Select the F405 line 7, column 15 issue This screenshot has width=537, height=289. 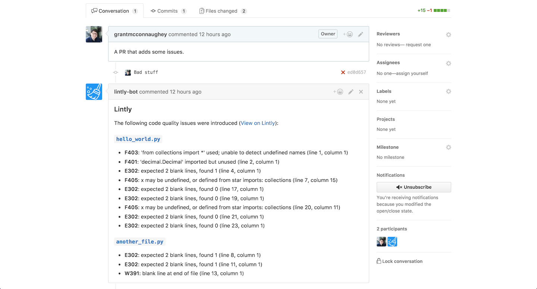pos(231,180)
